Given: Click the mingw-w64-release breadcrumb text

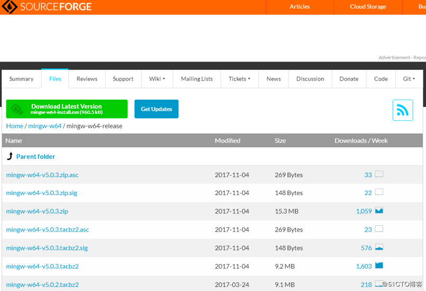Looking at the screenshot, I should [x=94, y=126].
